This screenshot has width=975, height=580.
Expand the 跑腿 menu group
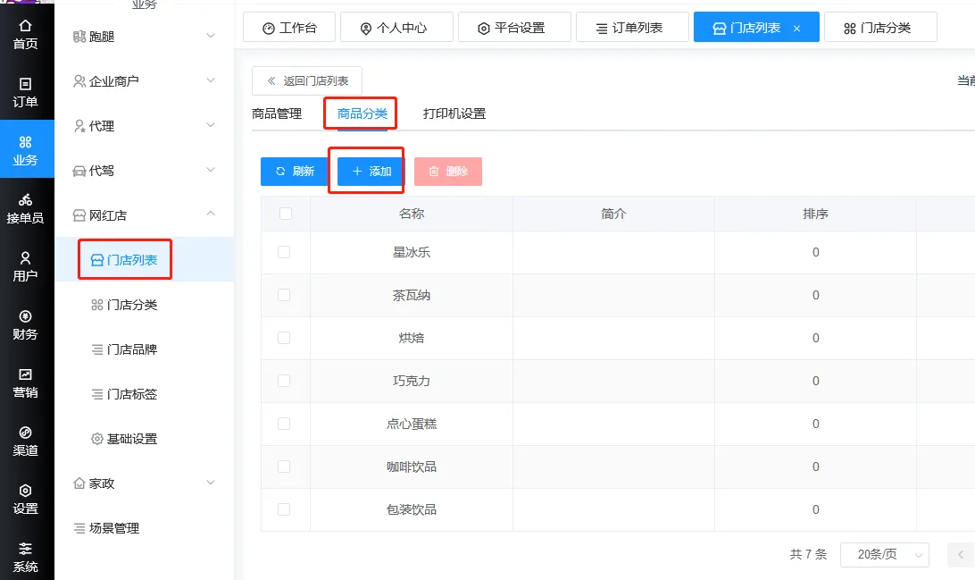[145, 37]
